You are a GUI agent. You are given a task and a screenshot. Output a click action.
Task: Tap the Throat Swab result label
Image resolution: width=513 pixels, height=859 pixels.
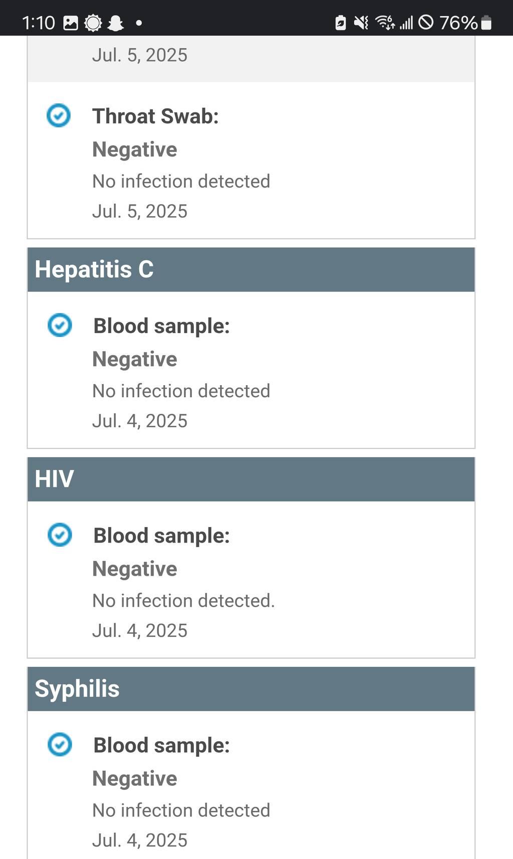tap(155, 116)
